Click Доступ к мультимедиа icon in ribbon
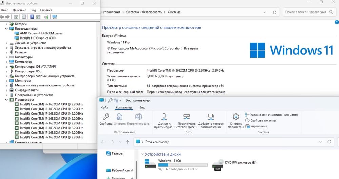 [x=164, y=117]
